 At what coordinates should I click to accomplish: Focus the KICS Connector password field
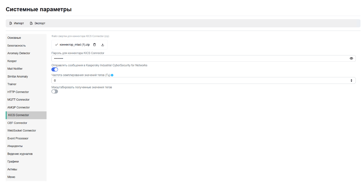click(198, 58)
